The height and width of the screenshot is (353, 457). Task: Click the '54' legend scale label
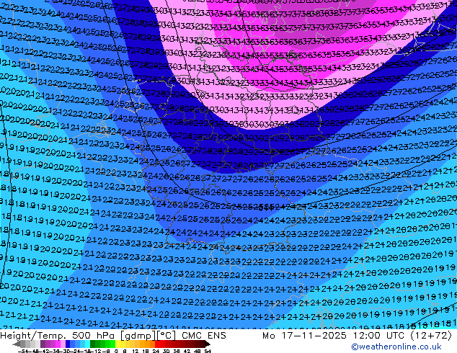[208, 352]
